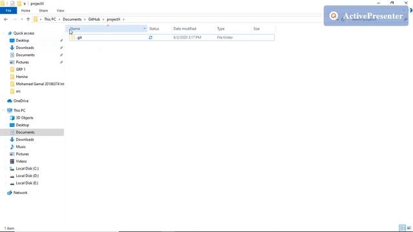Screen dimensions: 413x232
Task: Sort by the Name column header
Action: (105, 28)
